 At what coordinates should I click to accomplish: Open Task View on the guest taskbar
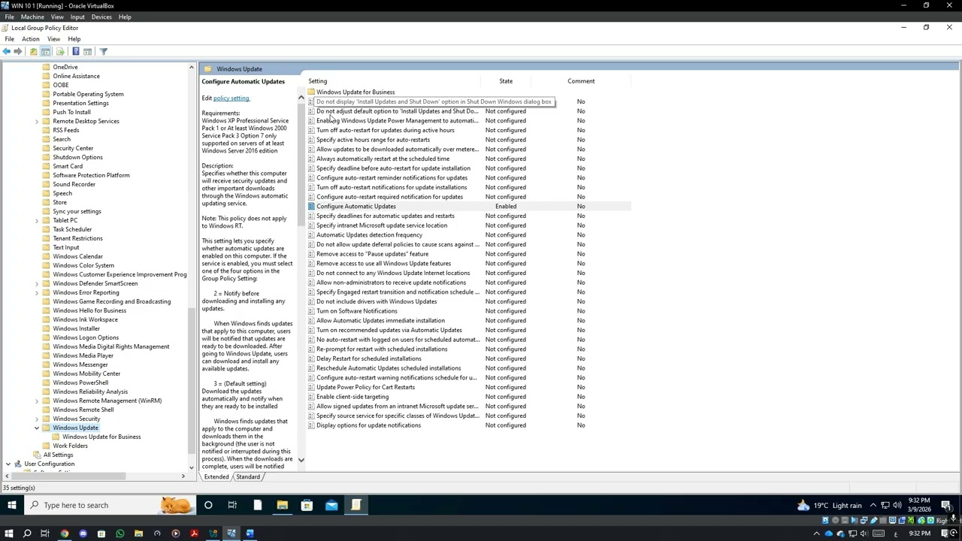232,505
